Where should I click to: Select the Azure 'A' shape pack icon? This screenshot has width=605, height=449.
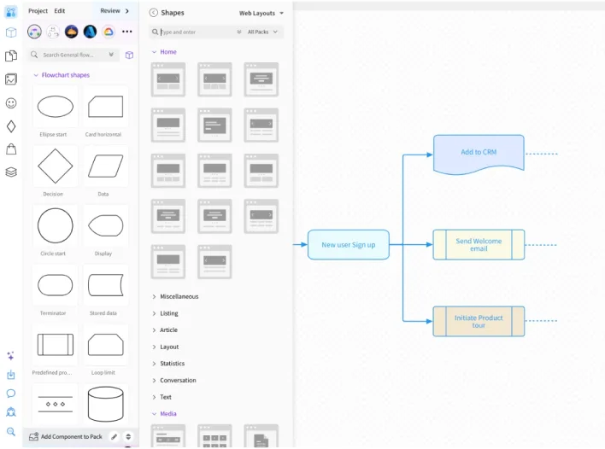point(90,32)
